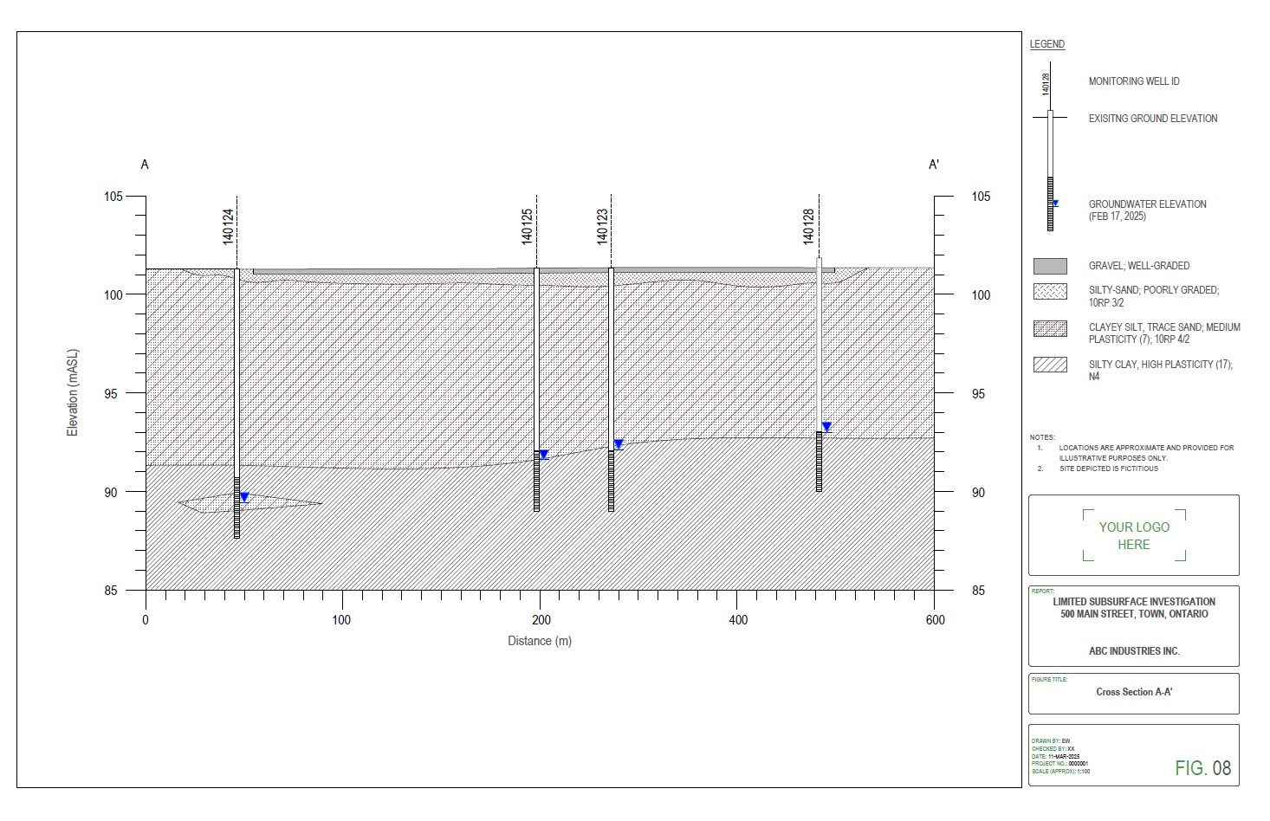1270x821 pixels.
Task: Select the clayey silt legend swatch
Action: 1050,328
